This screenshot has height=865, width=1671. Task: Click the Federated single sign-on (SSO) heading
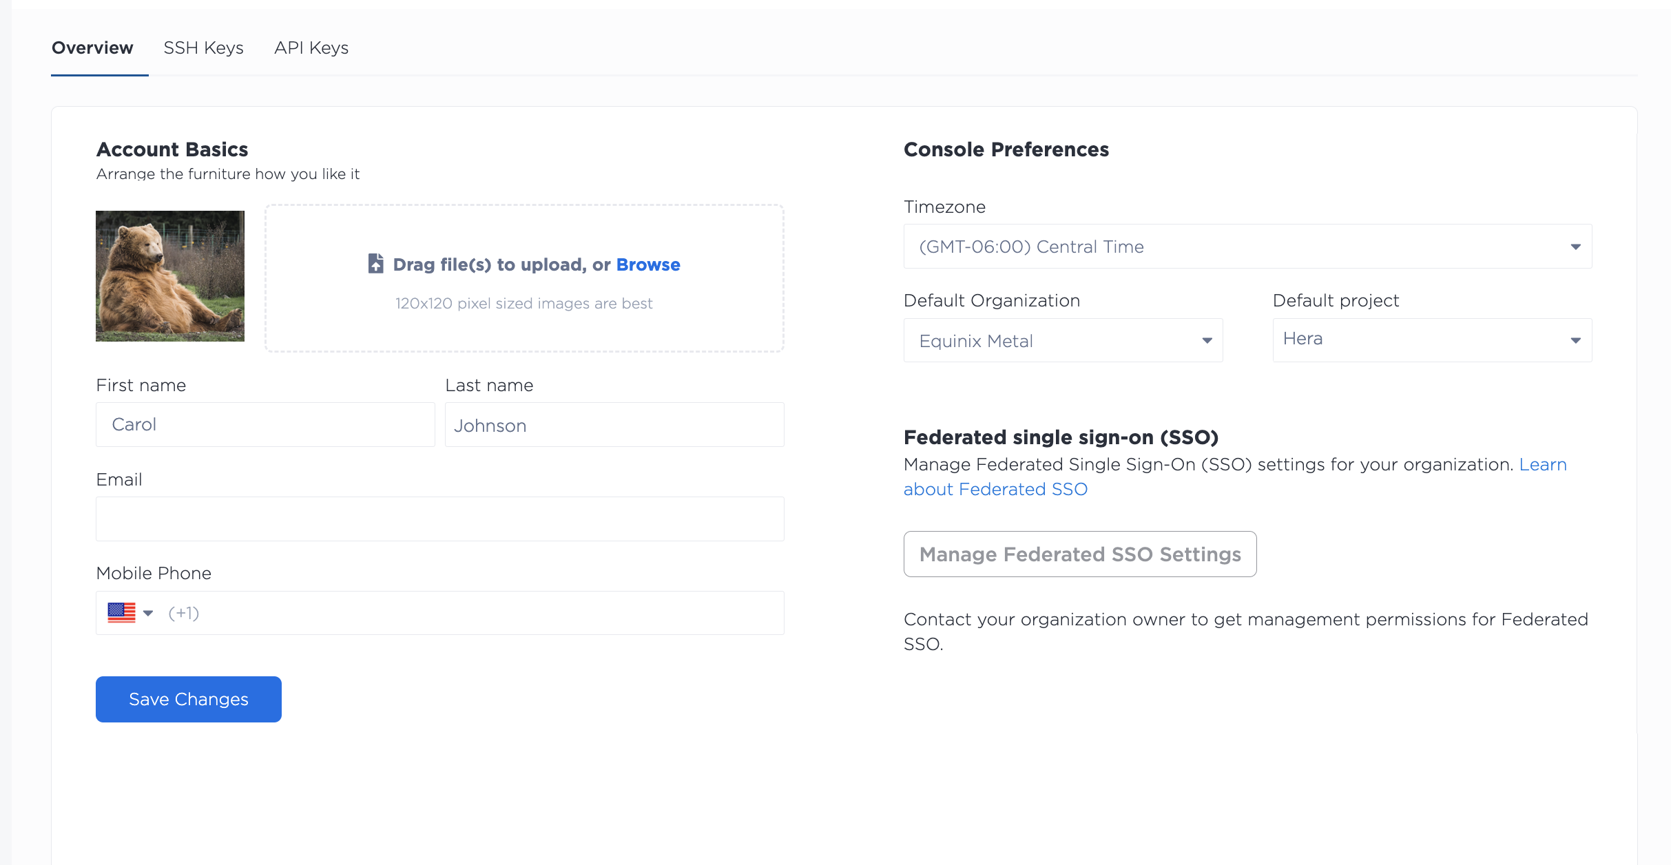tap(1061, 437)
